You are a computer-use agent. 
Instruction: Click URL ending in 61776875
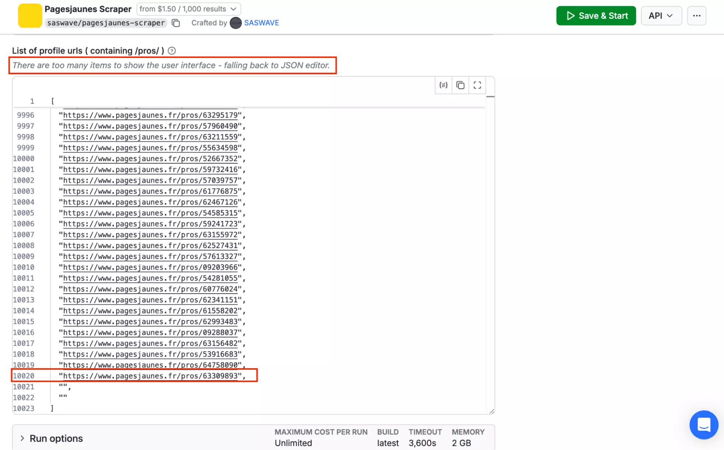tap(151, 191)
